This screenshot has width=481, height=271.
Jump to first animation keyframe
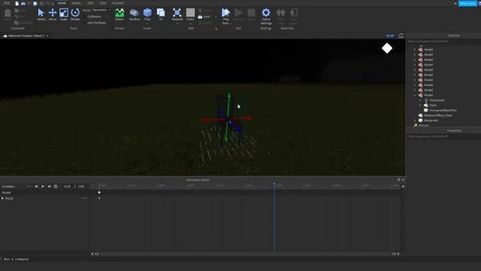tap(36, 186)
